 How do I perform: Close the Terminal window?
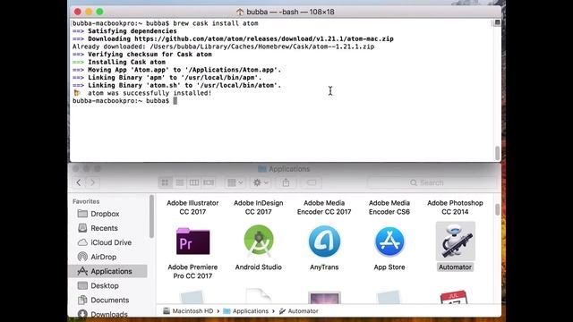point(78,12)
